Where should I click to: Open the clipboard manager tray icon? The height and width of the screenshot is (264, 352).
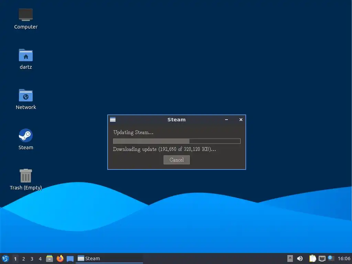(312, 258)
